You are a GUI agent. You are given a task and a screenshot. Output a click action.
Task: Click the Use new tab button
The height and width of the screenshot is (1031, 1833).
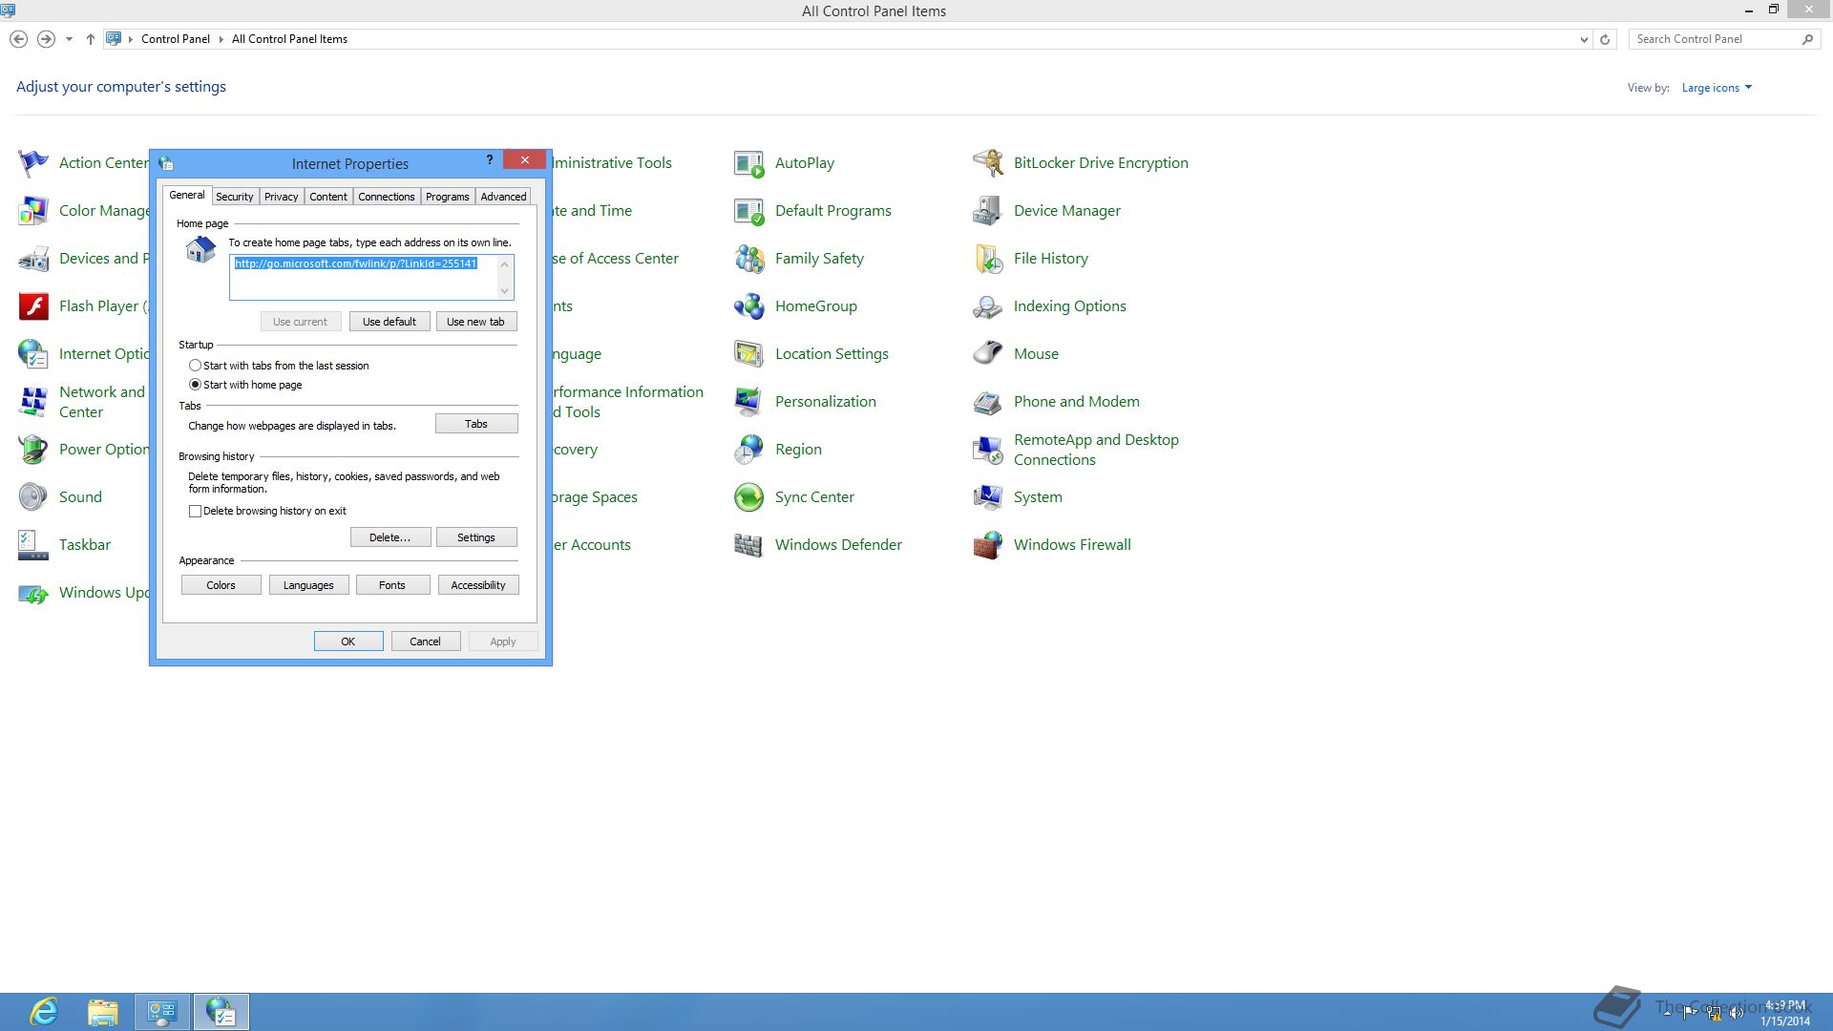pos(475,322)
